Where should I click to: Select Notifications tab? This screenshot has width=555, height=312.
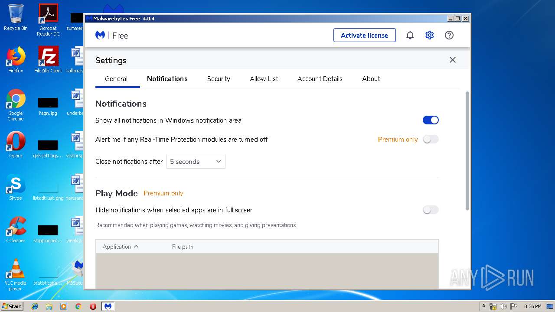click(x=167, y=79)
